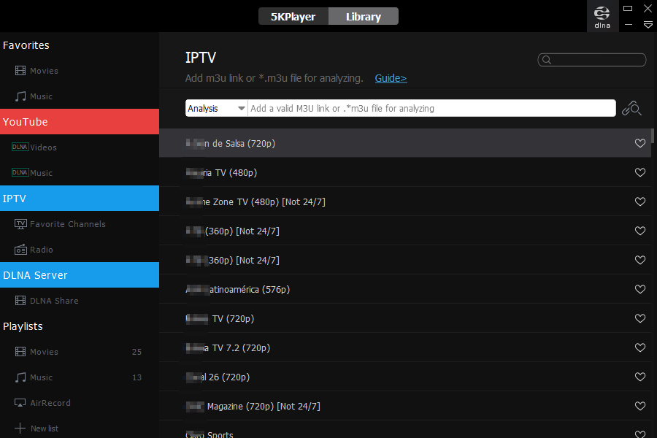Image resolution: width=657 pixels, height=438 pixels.
Task: Open the Favorites section header
Action: pos(26,45)
